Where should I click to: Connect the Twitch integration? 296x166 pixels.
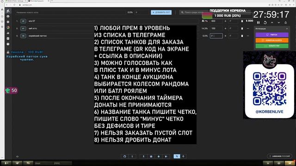tap(272, 35)
